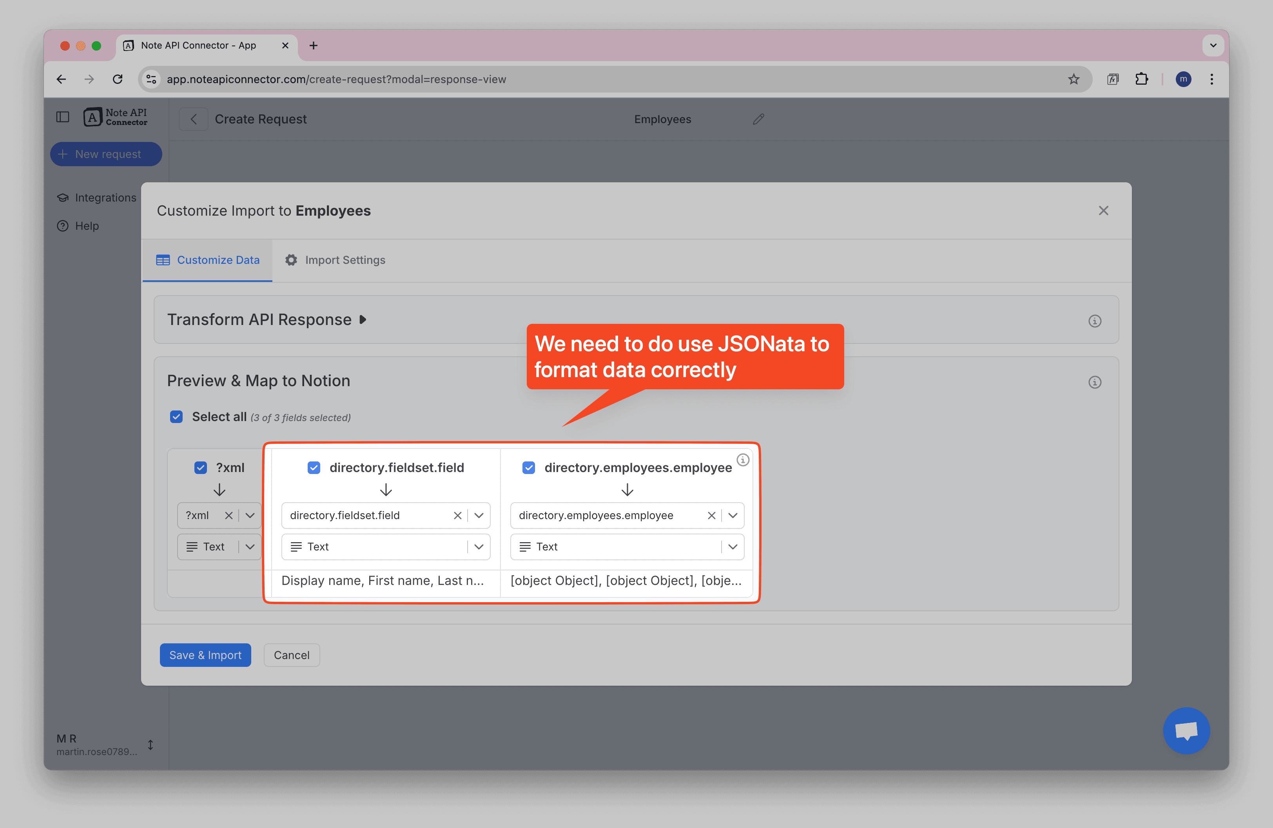Uncheck the directory.employees.employee checkbox
Image resolution: width=1273 pixels, height=828 pixels.
(x=528, y=467)
